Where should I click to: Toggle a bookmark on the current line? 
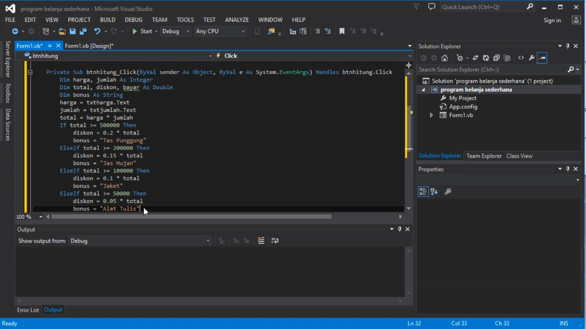342,31
